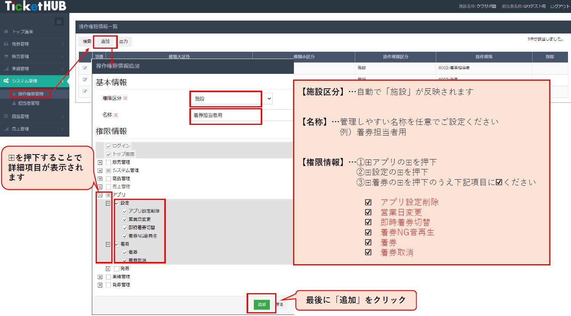
Task: Open 担当者管理 in the sidebar submenu
Action: tap(29, 103)
